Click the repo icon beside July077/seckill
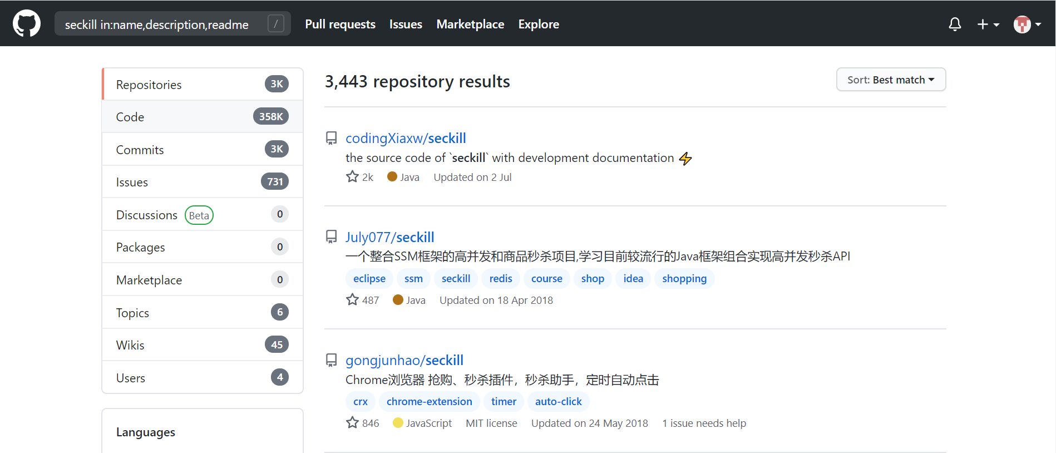 coord(331,237)
